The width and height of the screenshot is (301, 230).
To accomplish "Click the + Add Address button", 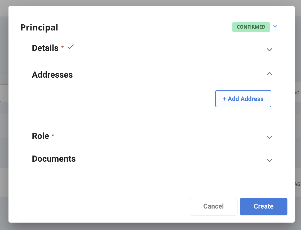I will (x=243, y=99).
